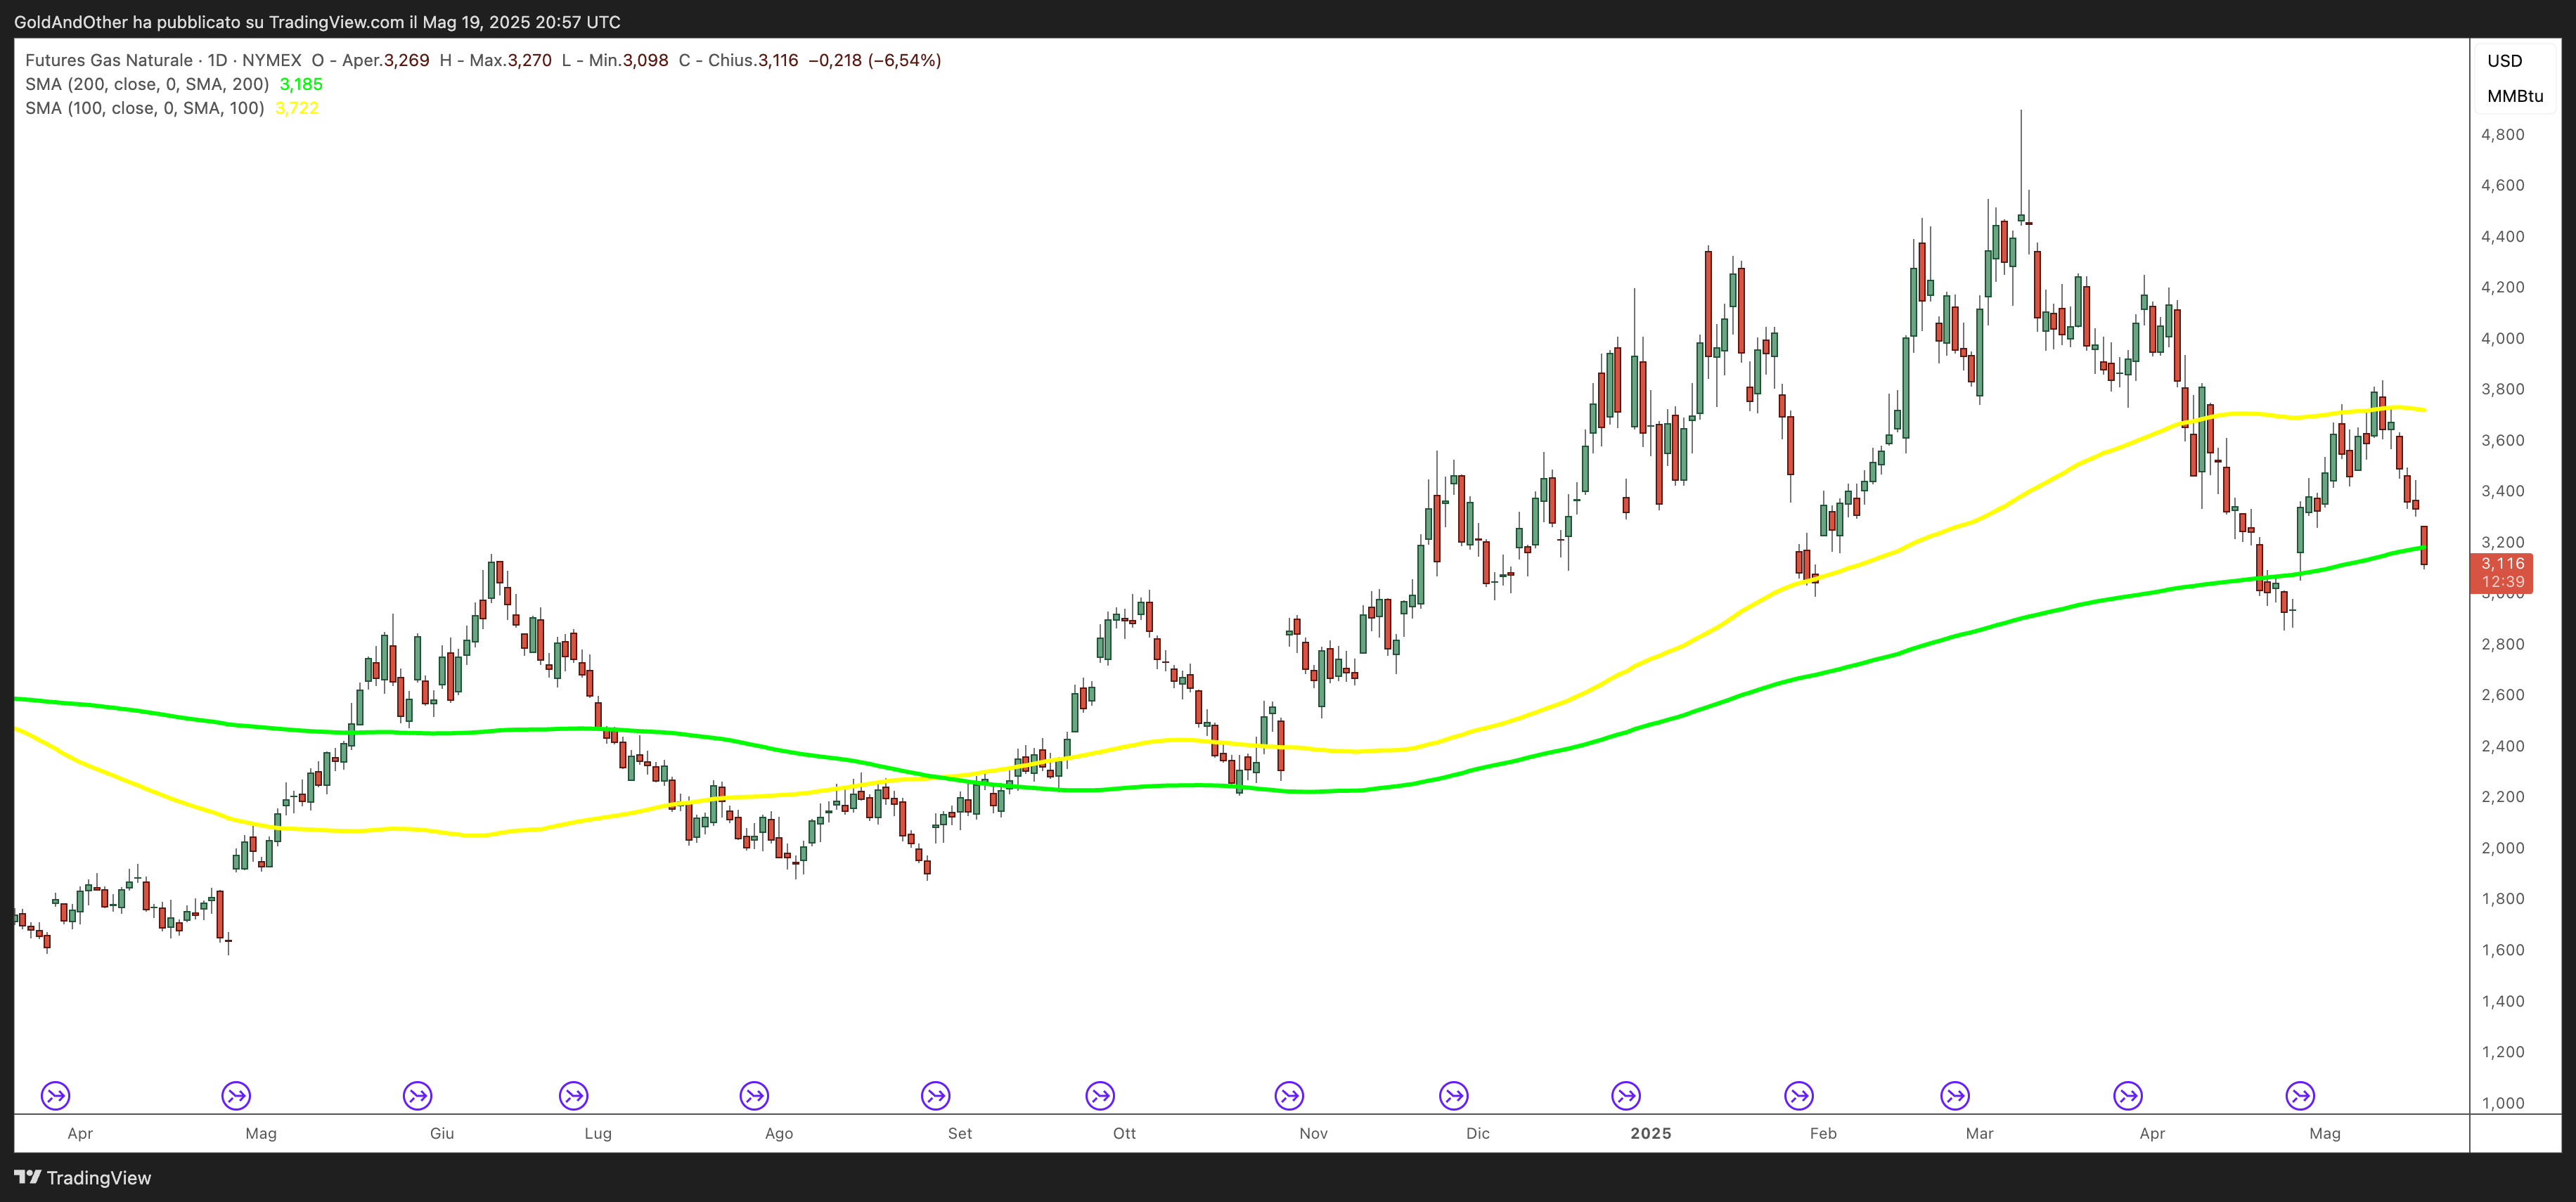Select the Futures Gas Naturale symbol title
This screenshot has height=1202, width=2576.
(x=109, y=60)
